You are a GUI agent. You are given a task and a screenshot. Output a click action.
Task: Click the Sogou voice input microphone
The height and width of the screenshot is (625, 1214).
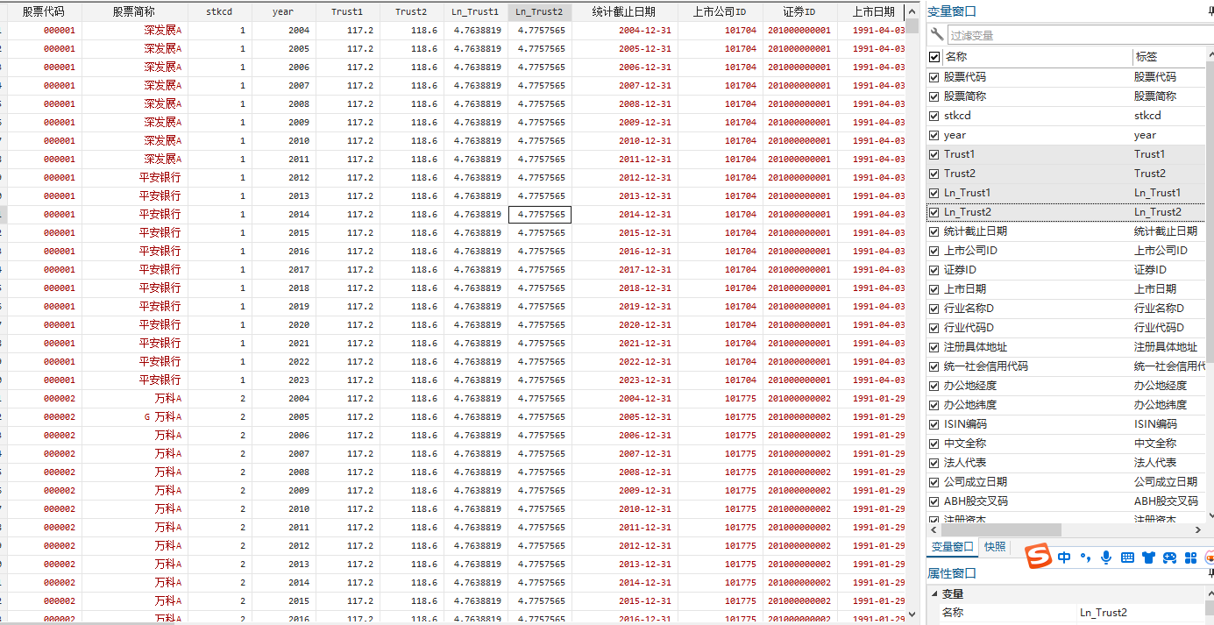click(x=1106, y=557)
